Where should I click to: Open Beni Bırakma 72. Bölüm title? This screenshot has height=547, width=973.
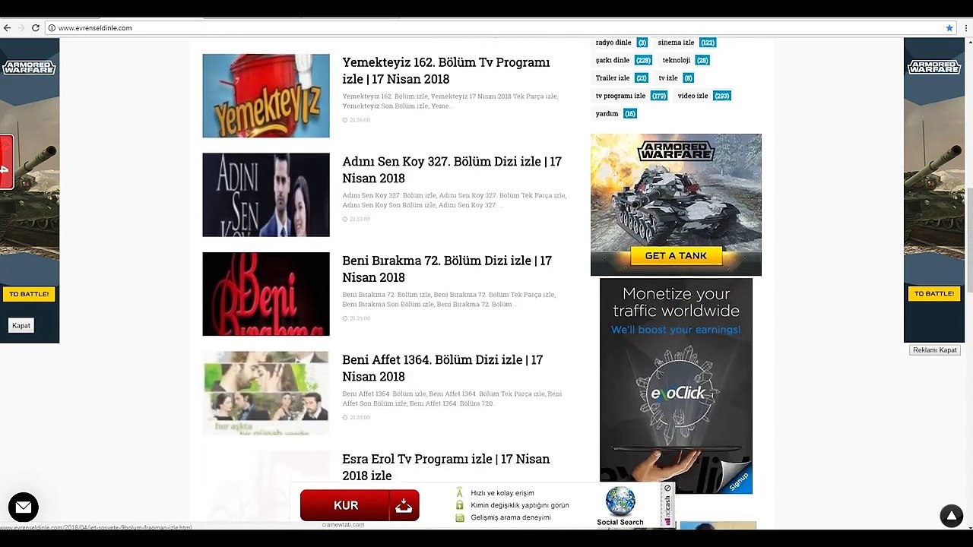(x=447, y=269)
